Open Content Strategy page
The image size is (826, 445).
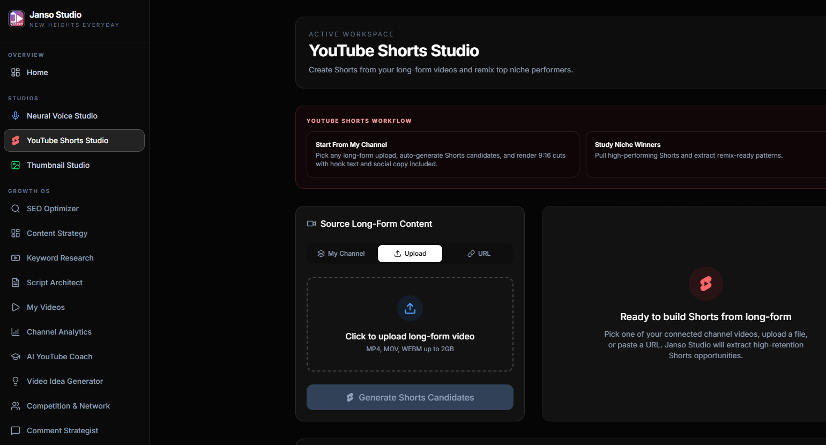pos(74,233)
